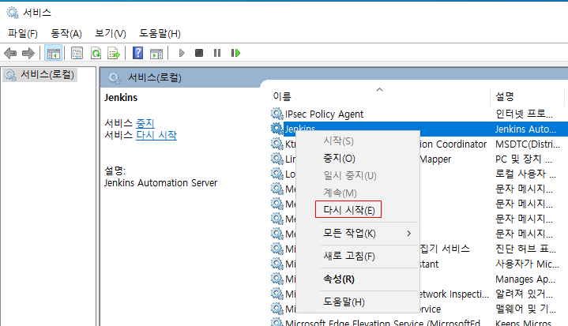Image resolution: width=568 pixels, height=326 pixels.
Task: Click the '로컬 사용자' description cell
Action: click(x=525, y=174)
